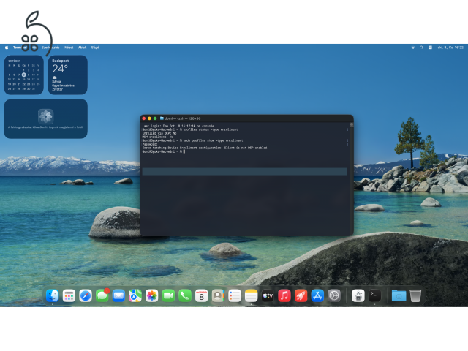Image resolution: width=468 pixels, height=351 pixels.
Task: Open the Trash in dock
Action: [x=415, y=295]
